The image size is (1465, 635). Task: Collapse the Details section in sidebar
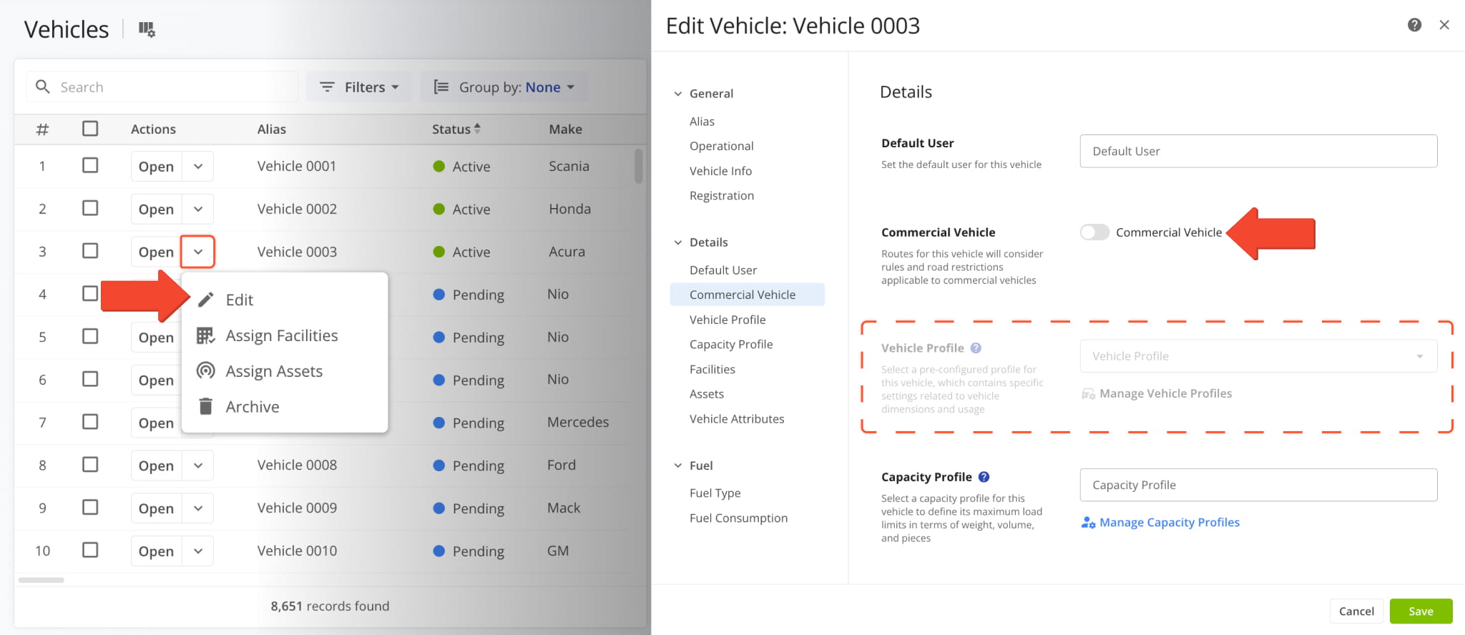678,242
